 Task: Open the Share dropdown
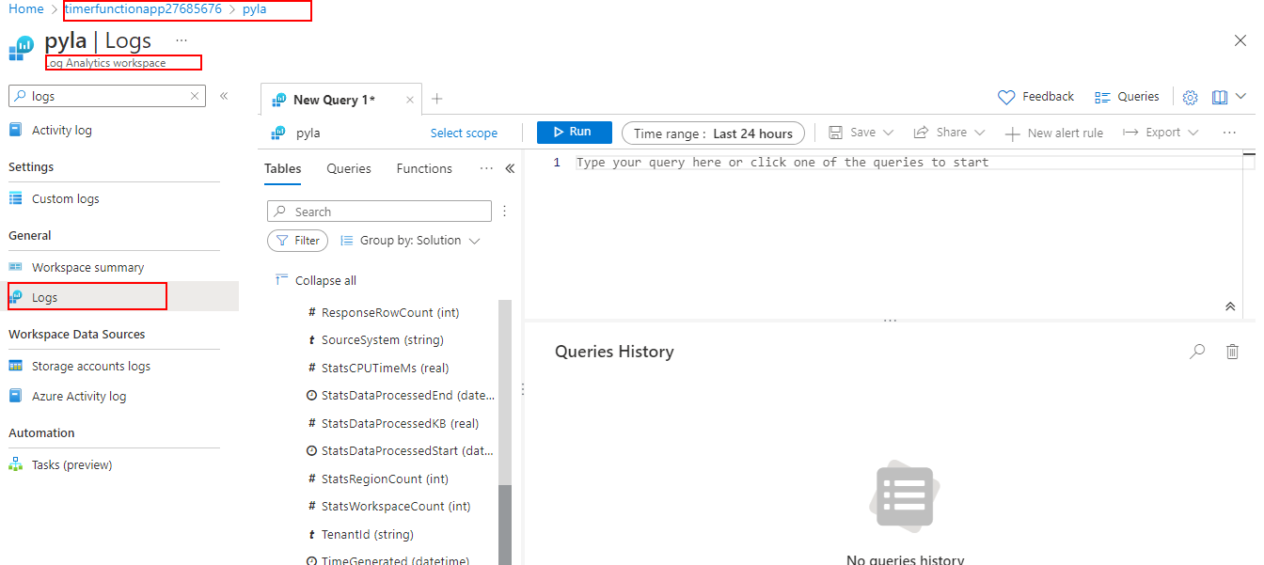(x=949, y=133)
